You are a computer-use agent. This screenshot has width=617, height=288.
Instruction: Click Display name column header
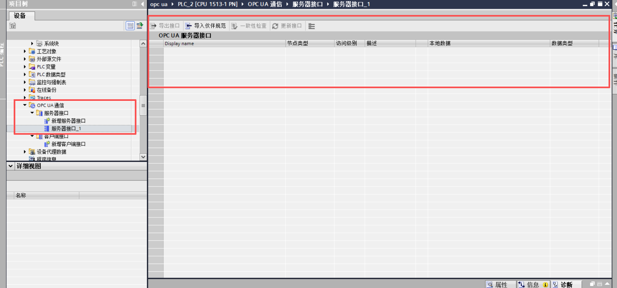click(224, 43)
